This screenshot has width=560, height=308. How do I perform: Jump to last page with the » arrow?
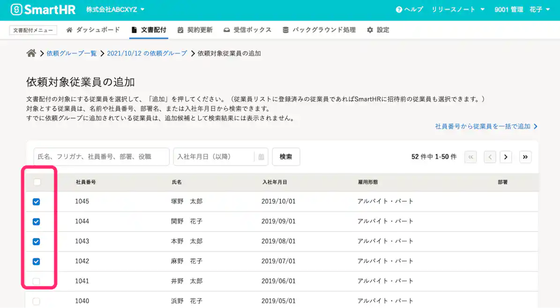[x=525, y=157]
